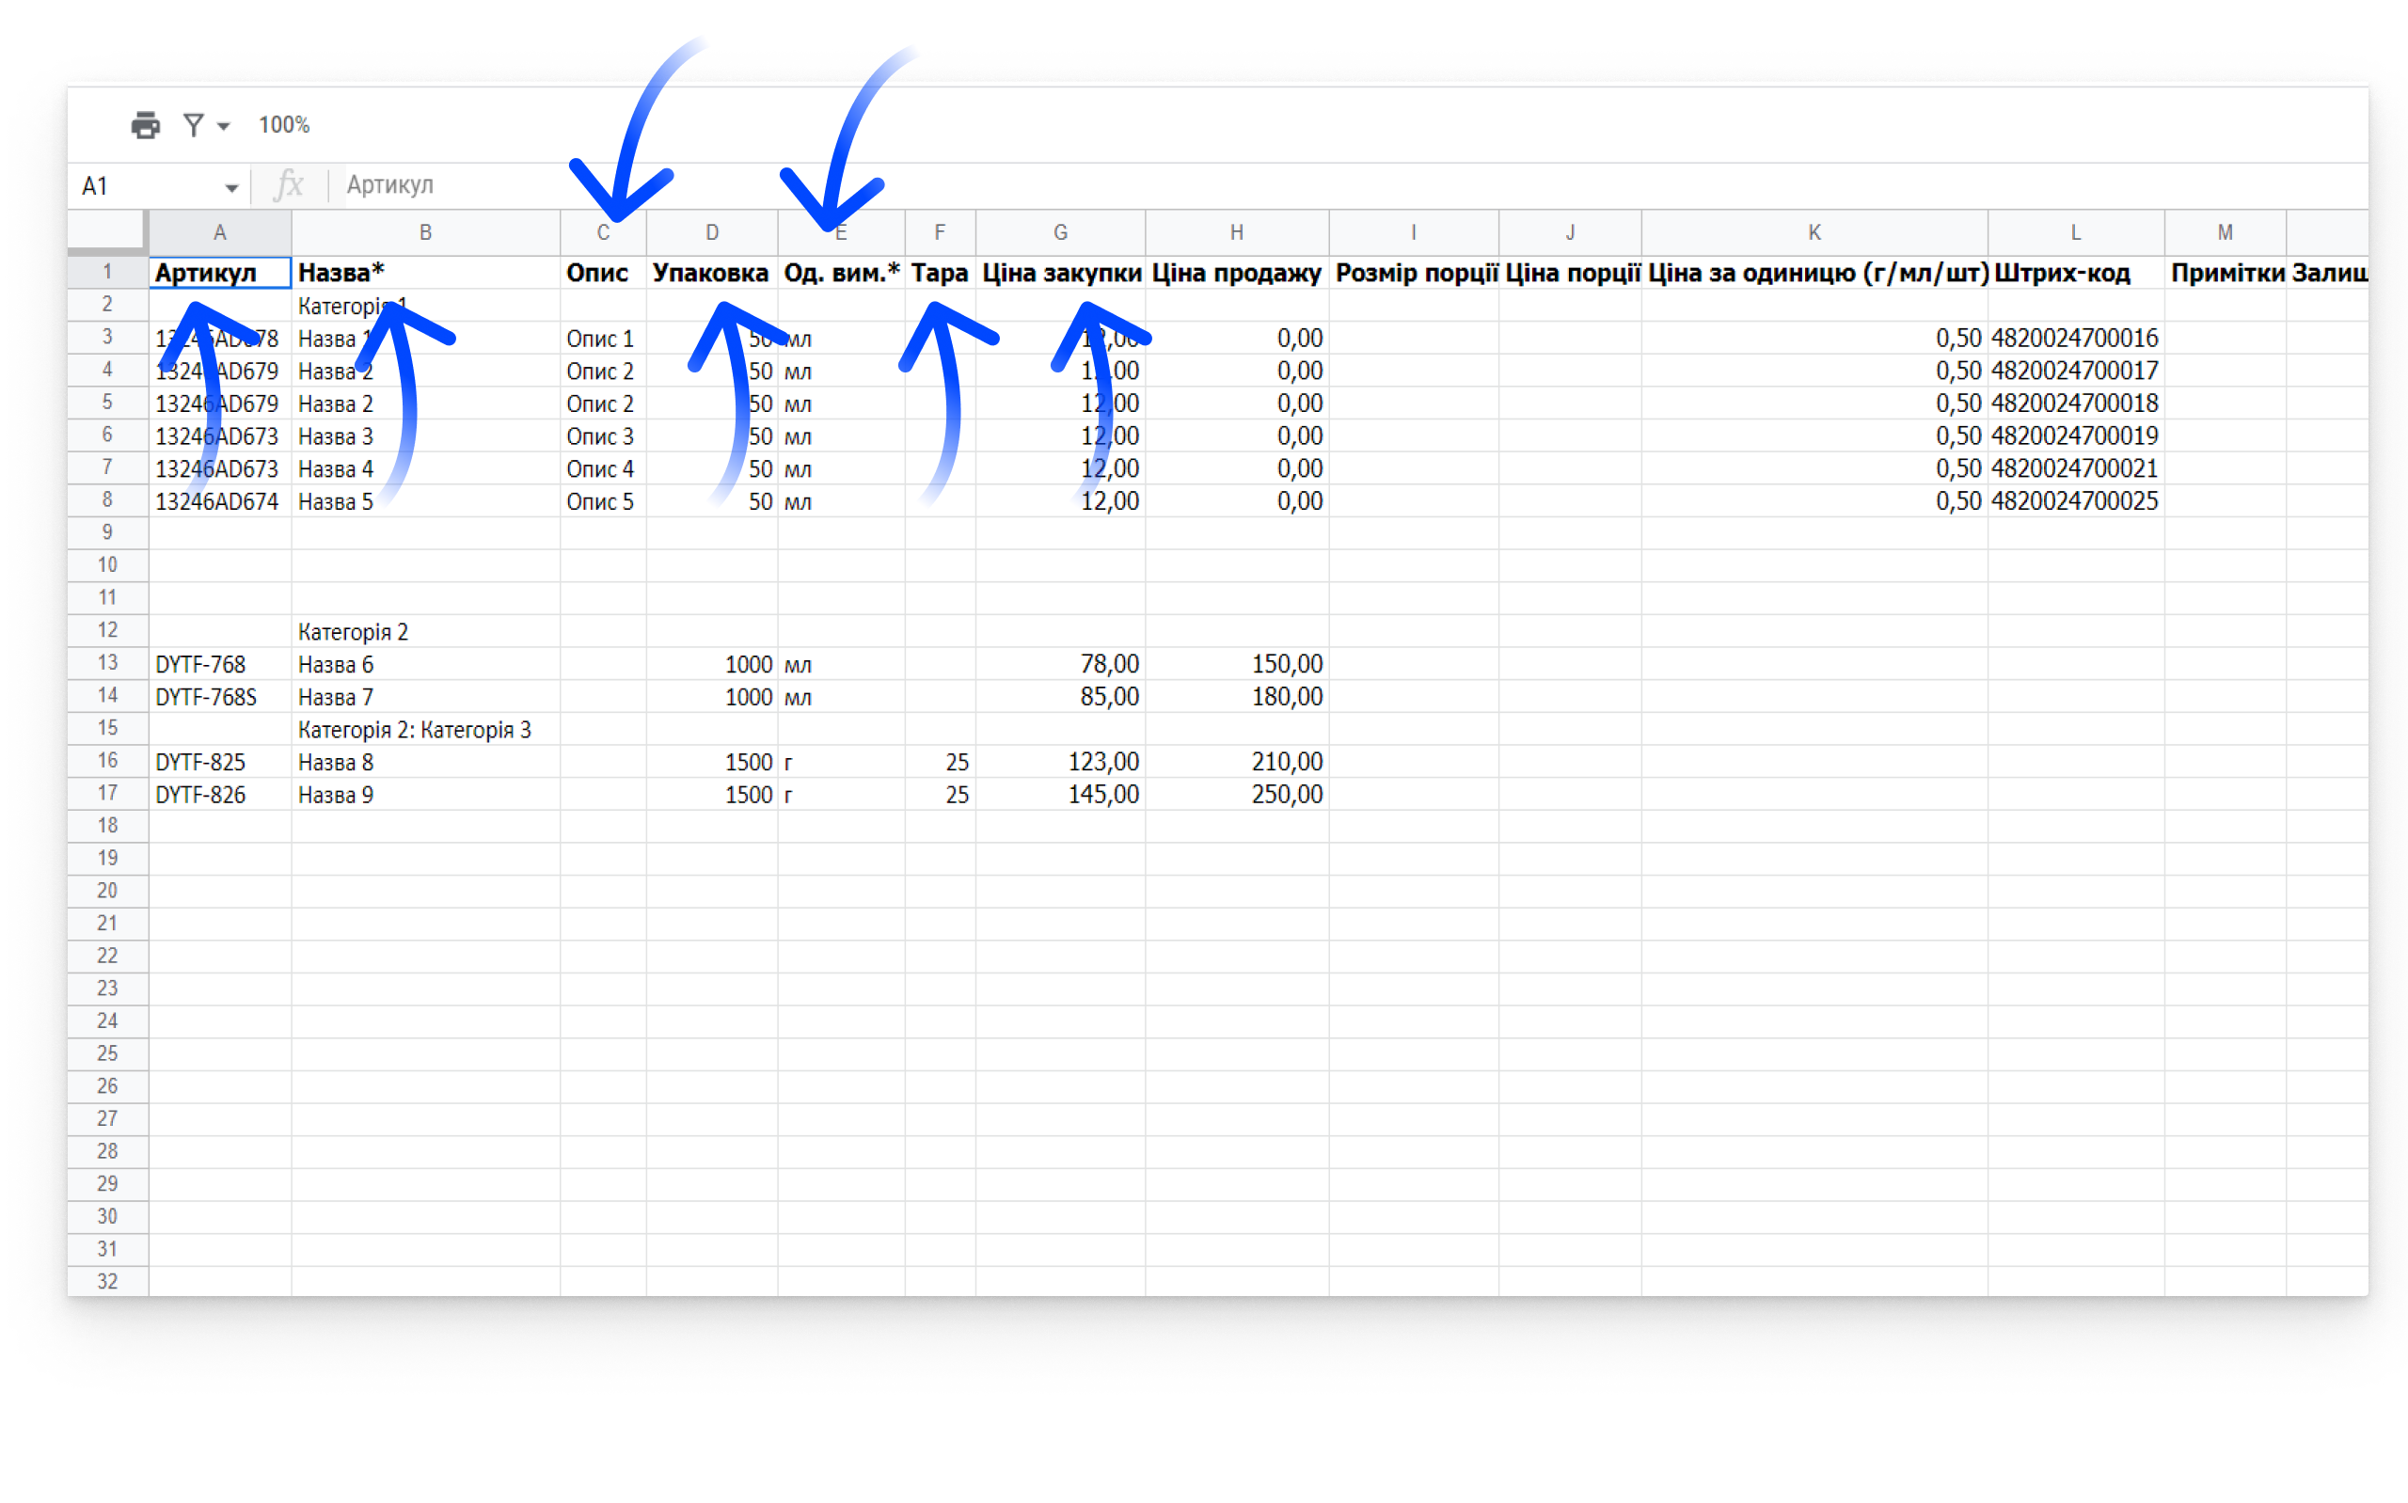Viewport: 2408px width, 1503px height.
Task: Click barcode cell 4820024700016
Action: click(x=2076, y=338)
